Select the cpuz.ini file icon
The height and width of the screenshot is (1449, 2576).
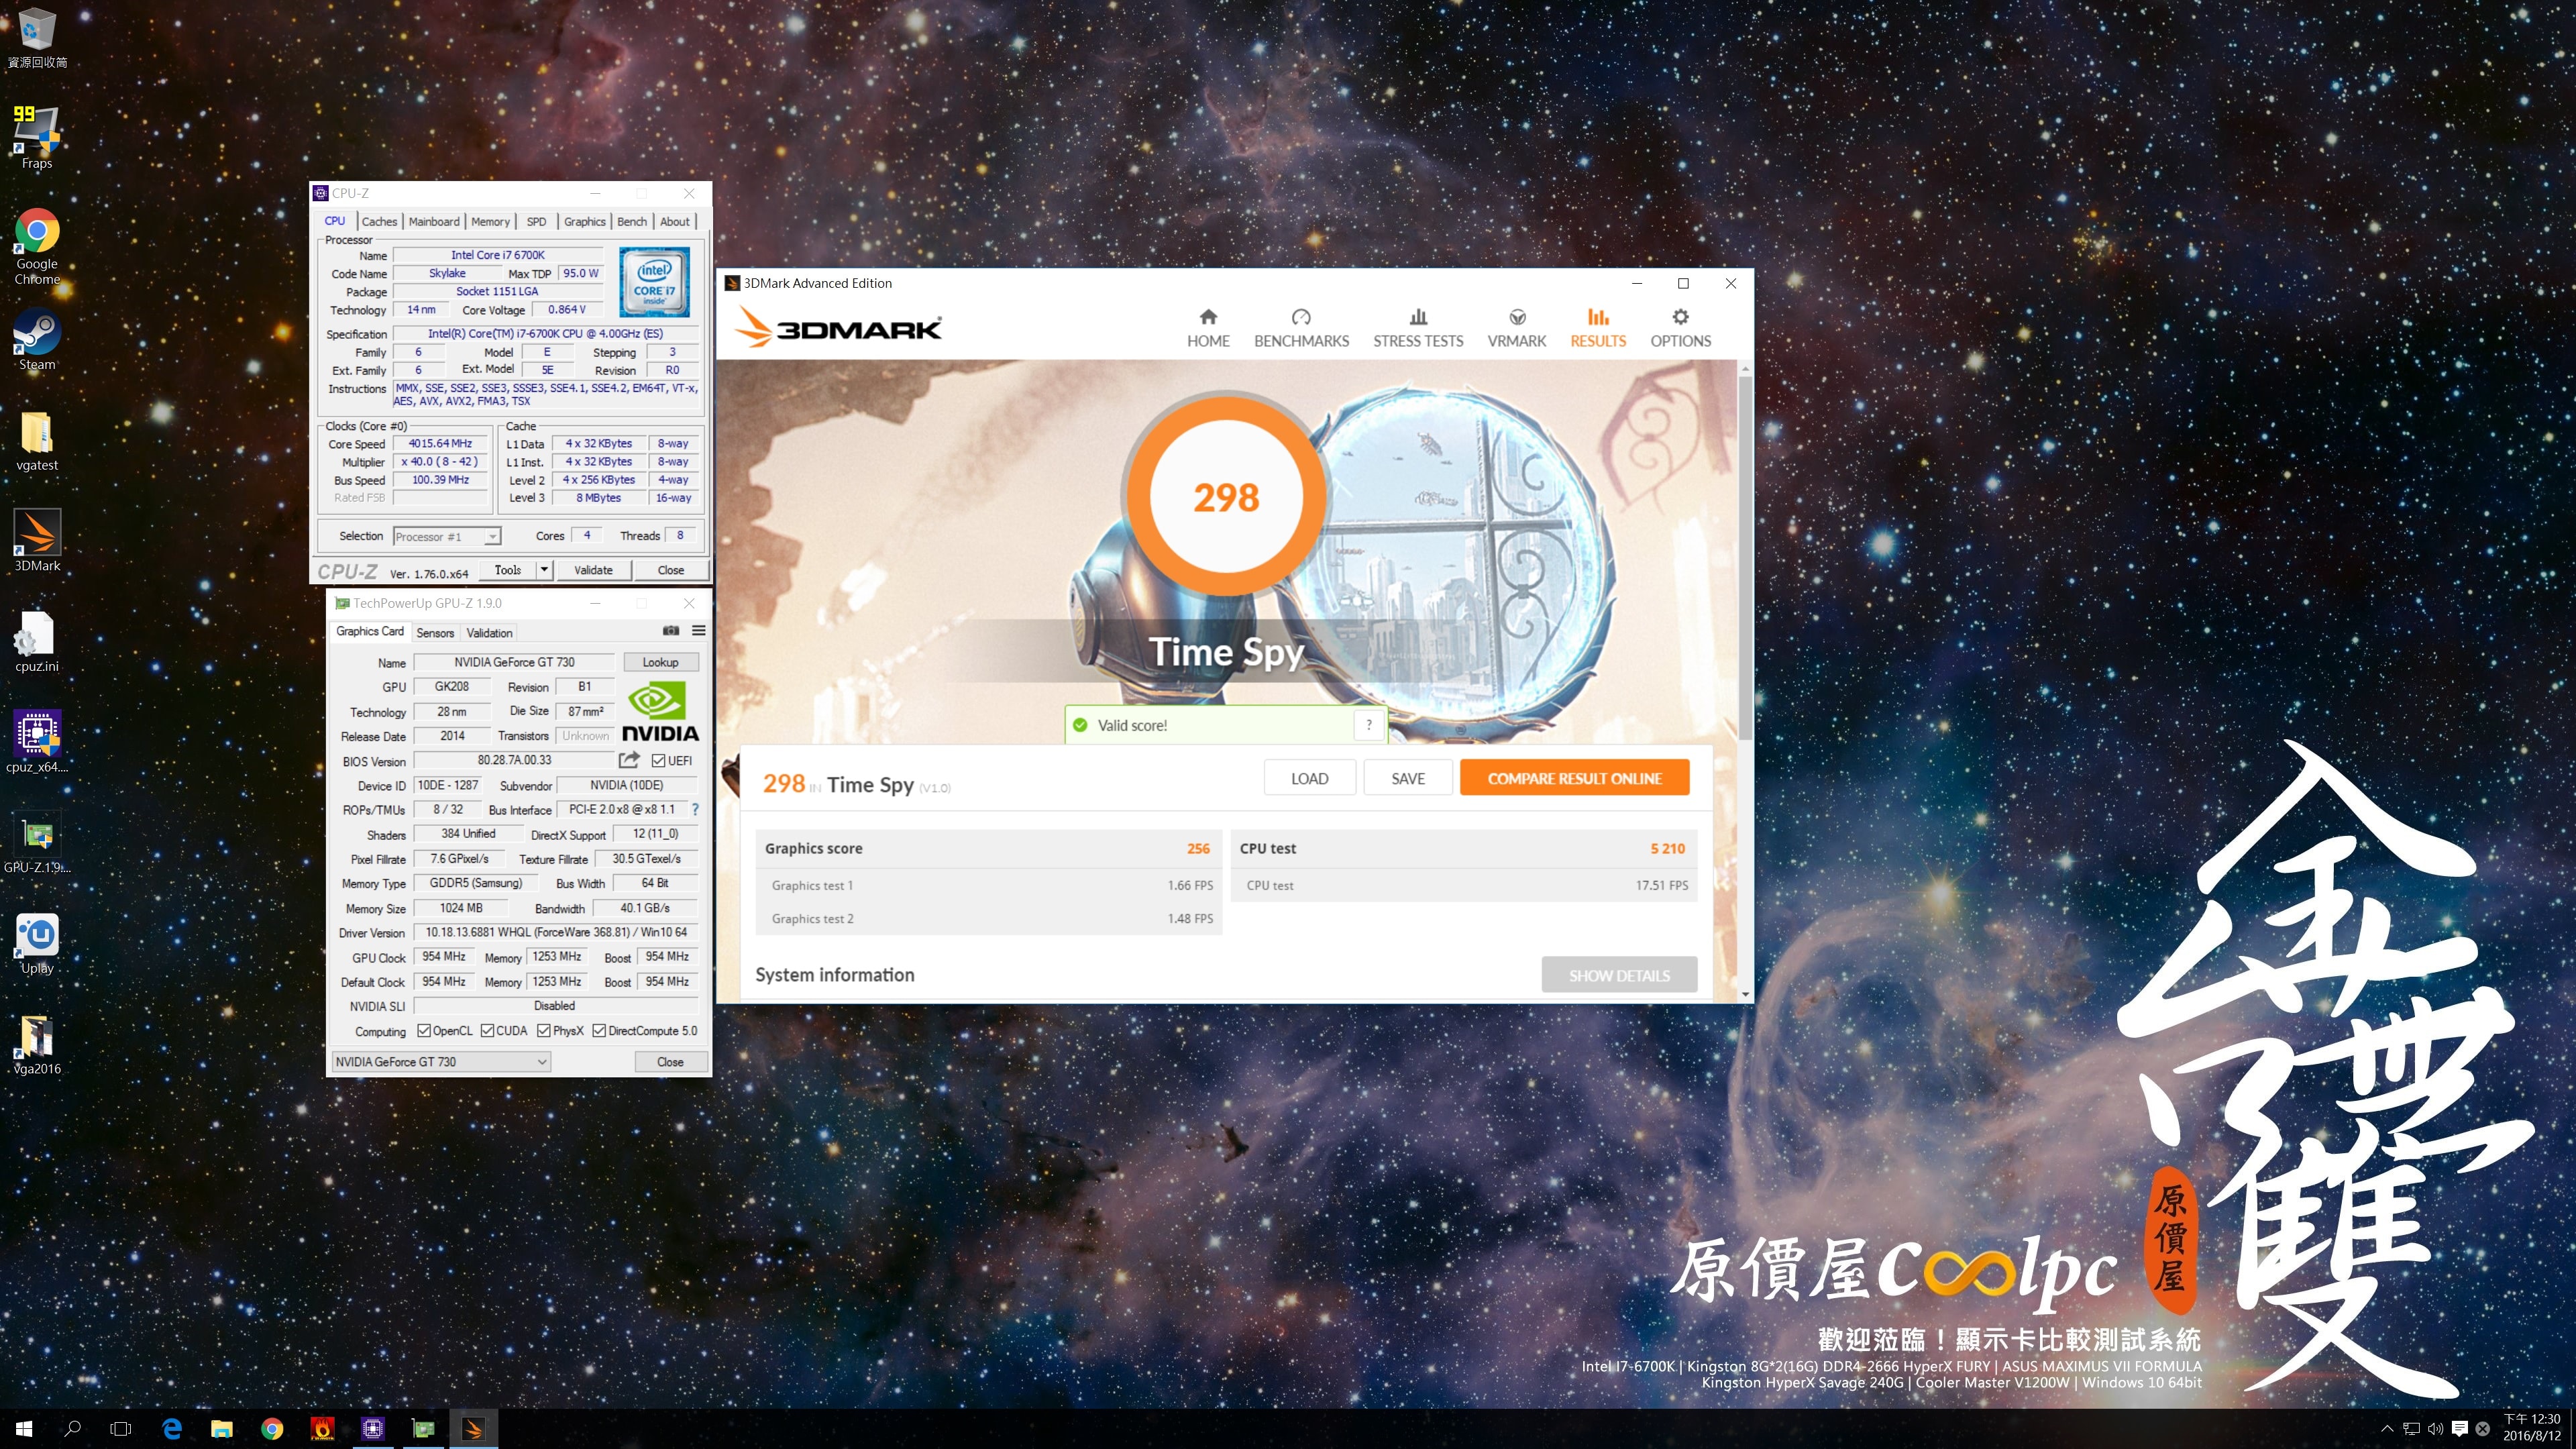click(37, 641)
